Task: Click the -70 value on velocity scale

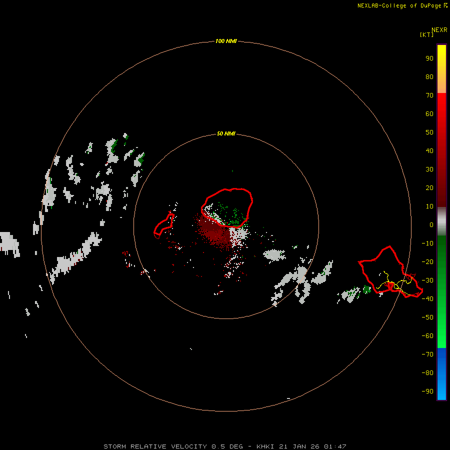Action: point(427,354)
